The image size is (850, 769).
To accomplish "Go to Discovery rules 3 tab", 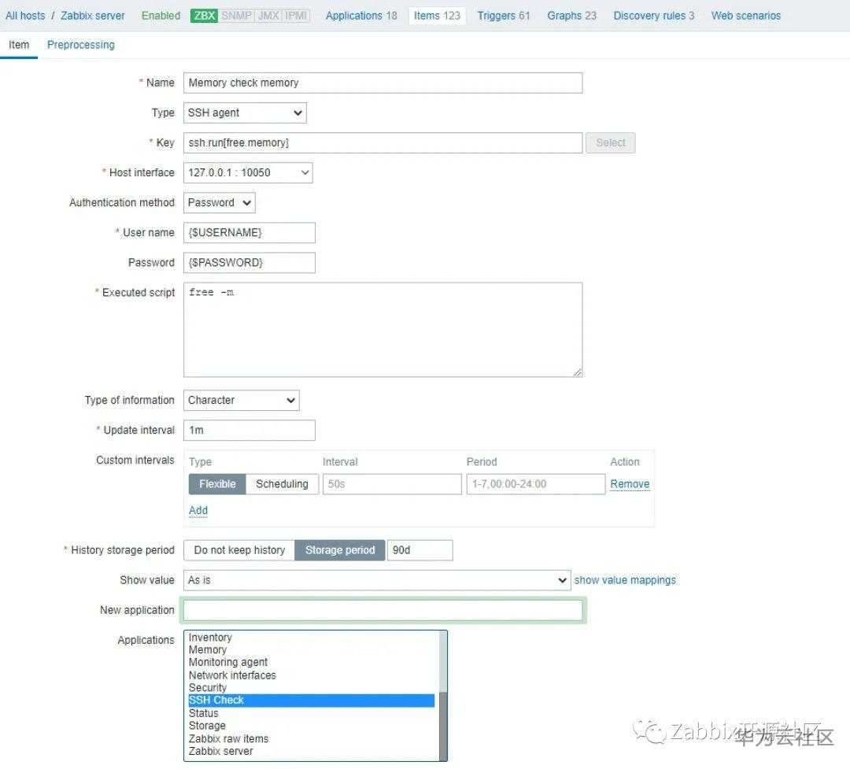I will tap(654, 16).
